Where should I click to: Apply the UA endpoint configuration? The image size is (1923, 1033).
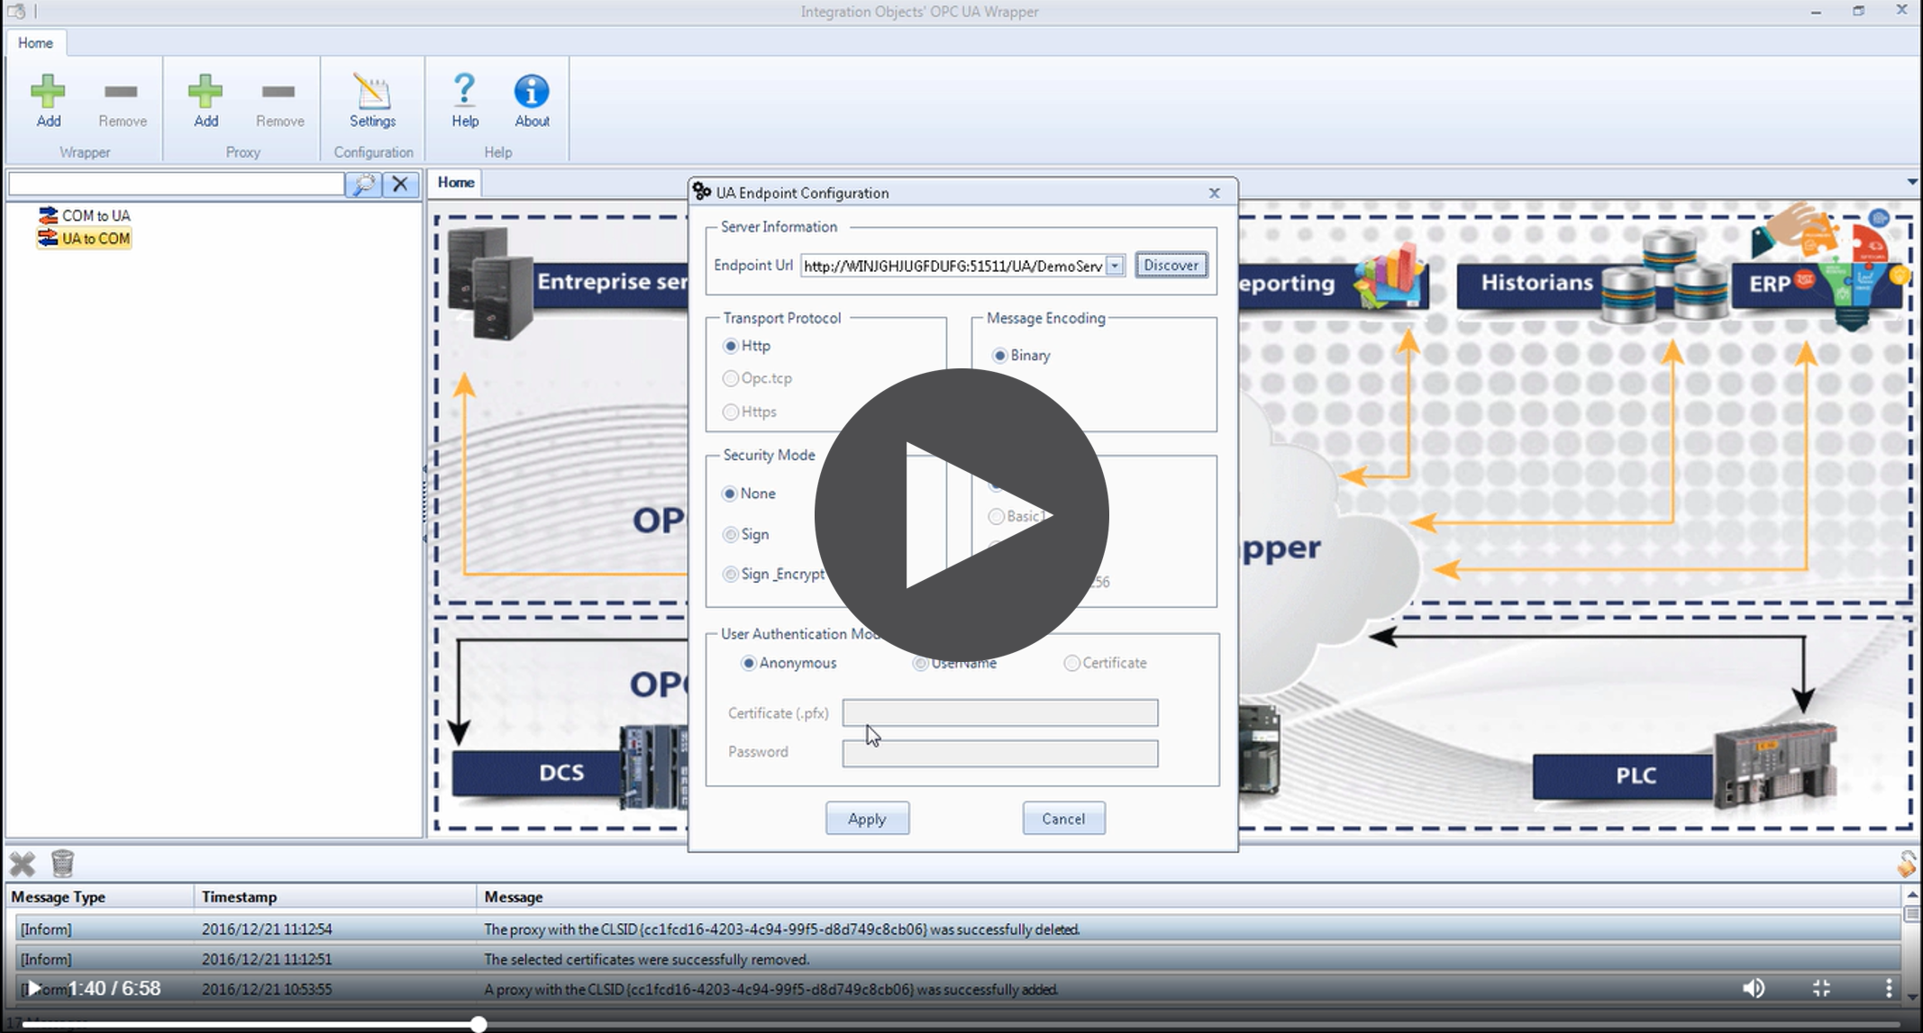[866, 818]
